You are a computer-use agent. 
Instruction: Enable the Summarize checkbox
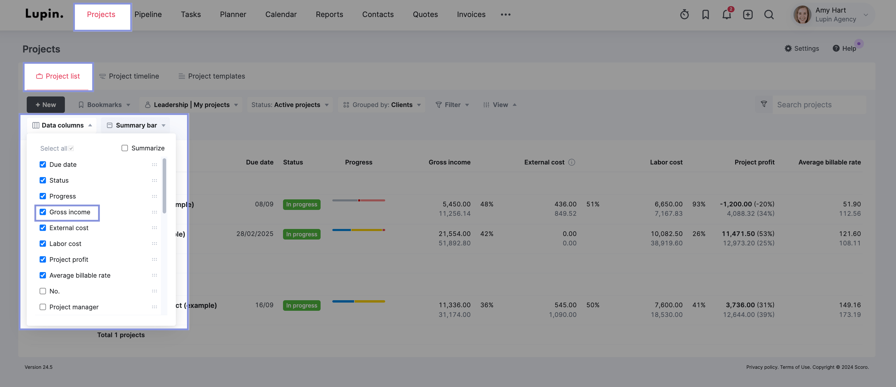pyautogui.click(x=124, y=148)
